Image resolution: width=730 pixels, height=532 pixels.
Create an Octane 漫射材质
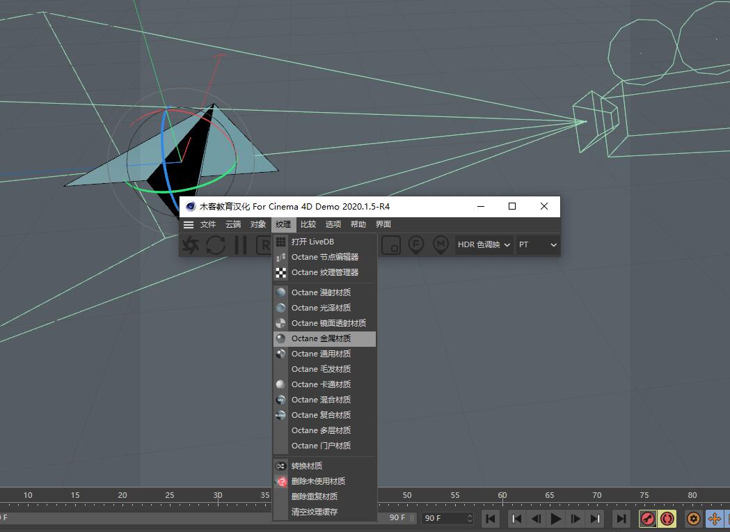pyautogui.click(x=325, y=292)
